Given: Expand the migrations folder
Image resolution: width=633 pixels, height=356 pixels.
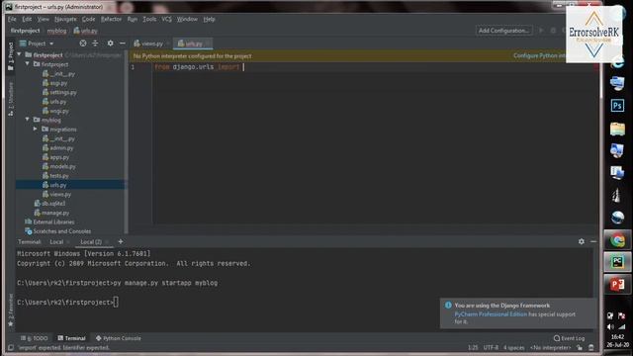Looking at the screenshot, I should coord(36,129).
